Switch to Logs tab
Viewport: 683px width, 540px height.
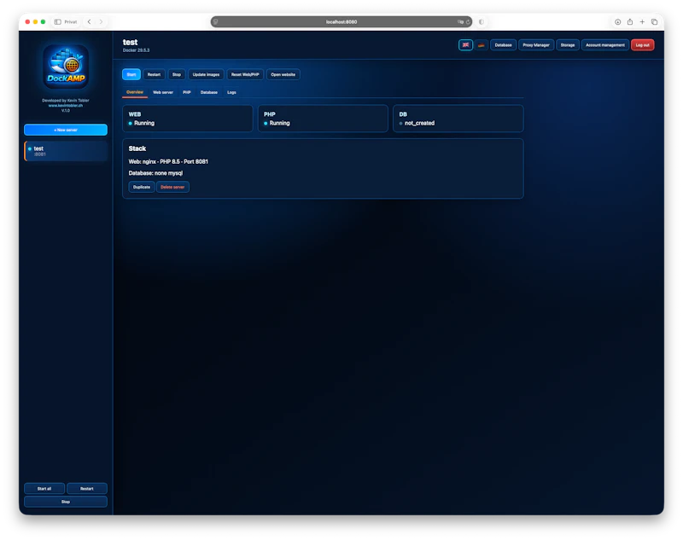pos(231,92)
